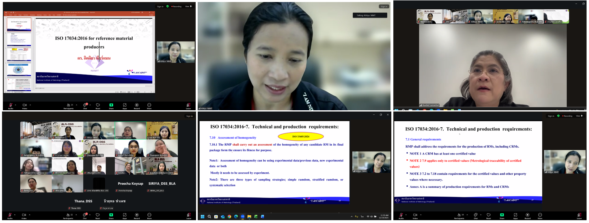
Task: Unmute the Audio microphone in gallery-view meeting
Action: coord(10,214)
